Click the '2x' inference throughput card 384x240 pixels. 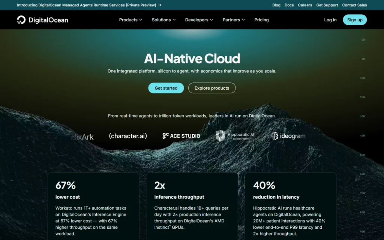192,206
